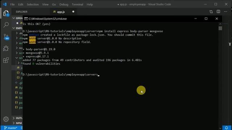Click the current command prompt line
The height and width of the screenshot is (130, 232).
coord(61,75)
